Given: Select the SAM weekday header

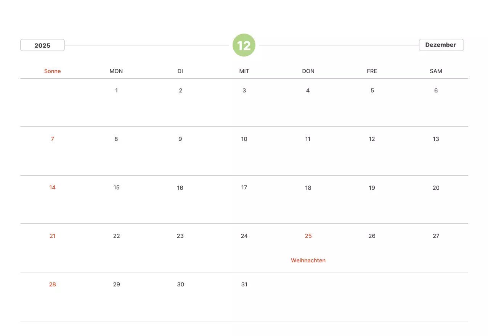Looking at the screenshot, I should [436, 71].
